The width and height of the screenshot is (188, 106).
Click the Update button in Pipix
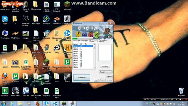pos(109,76)
